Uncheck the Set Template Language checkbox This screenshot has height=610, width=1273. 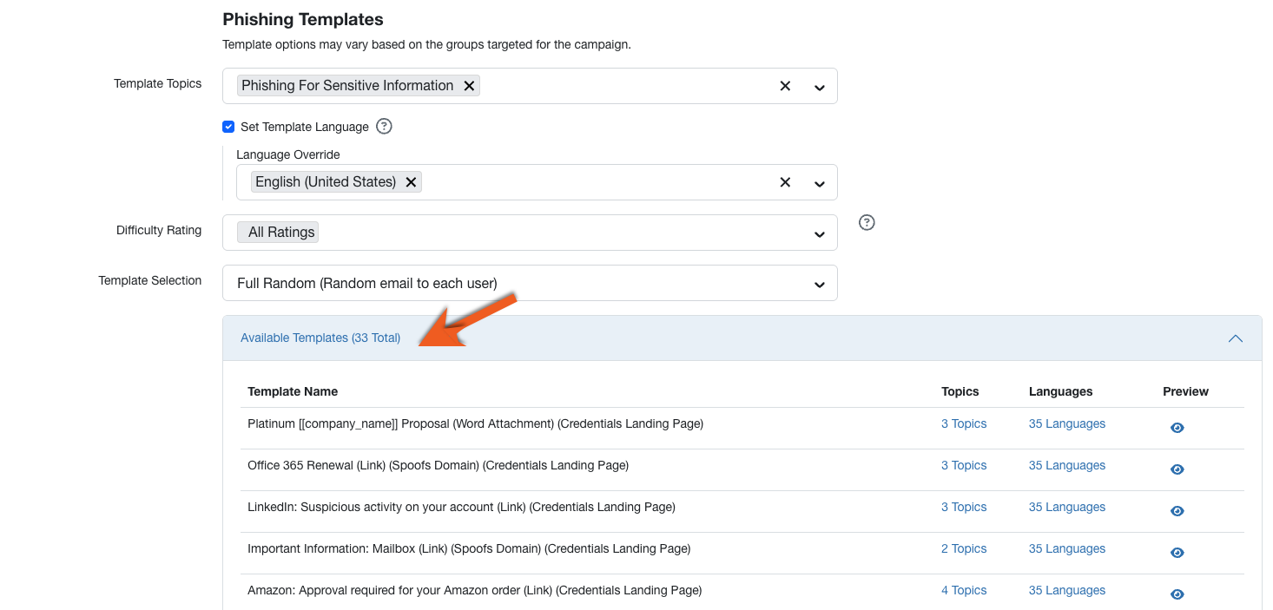coord(228,126)
